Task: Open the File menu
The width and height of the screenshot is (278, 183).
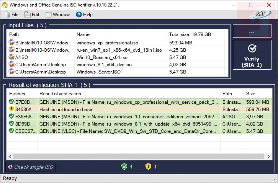Action: point(12,15)
